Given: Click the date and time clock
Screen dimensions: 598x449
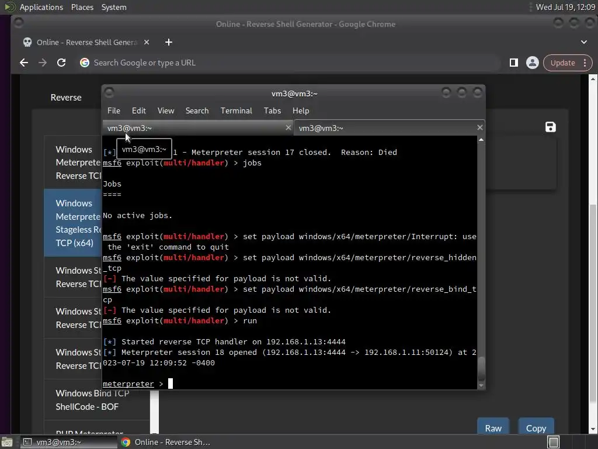Looking at the screenshot, I should click(565, 7).
